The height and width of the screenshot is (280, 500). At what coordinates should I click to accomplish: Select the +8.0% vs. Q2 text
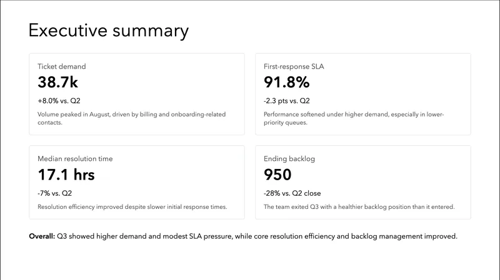point(62,100)
